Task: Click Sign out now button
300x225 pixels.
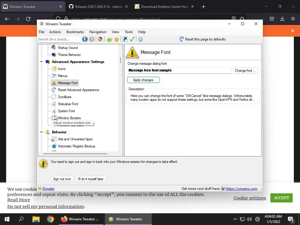Action: click(x=62, y=179)
